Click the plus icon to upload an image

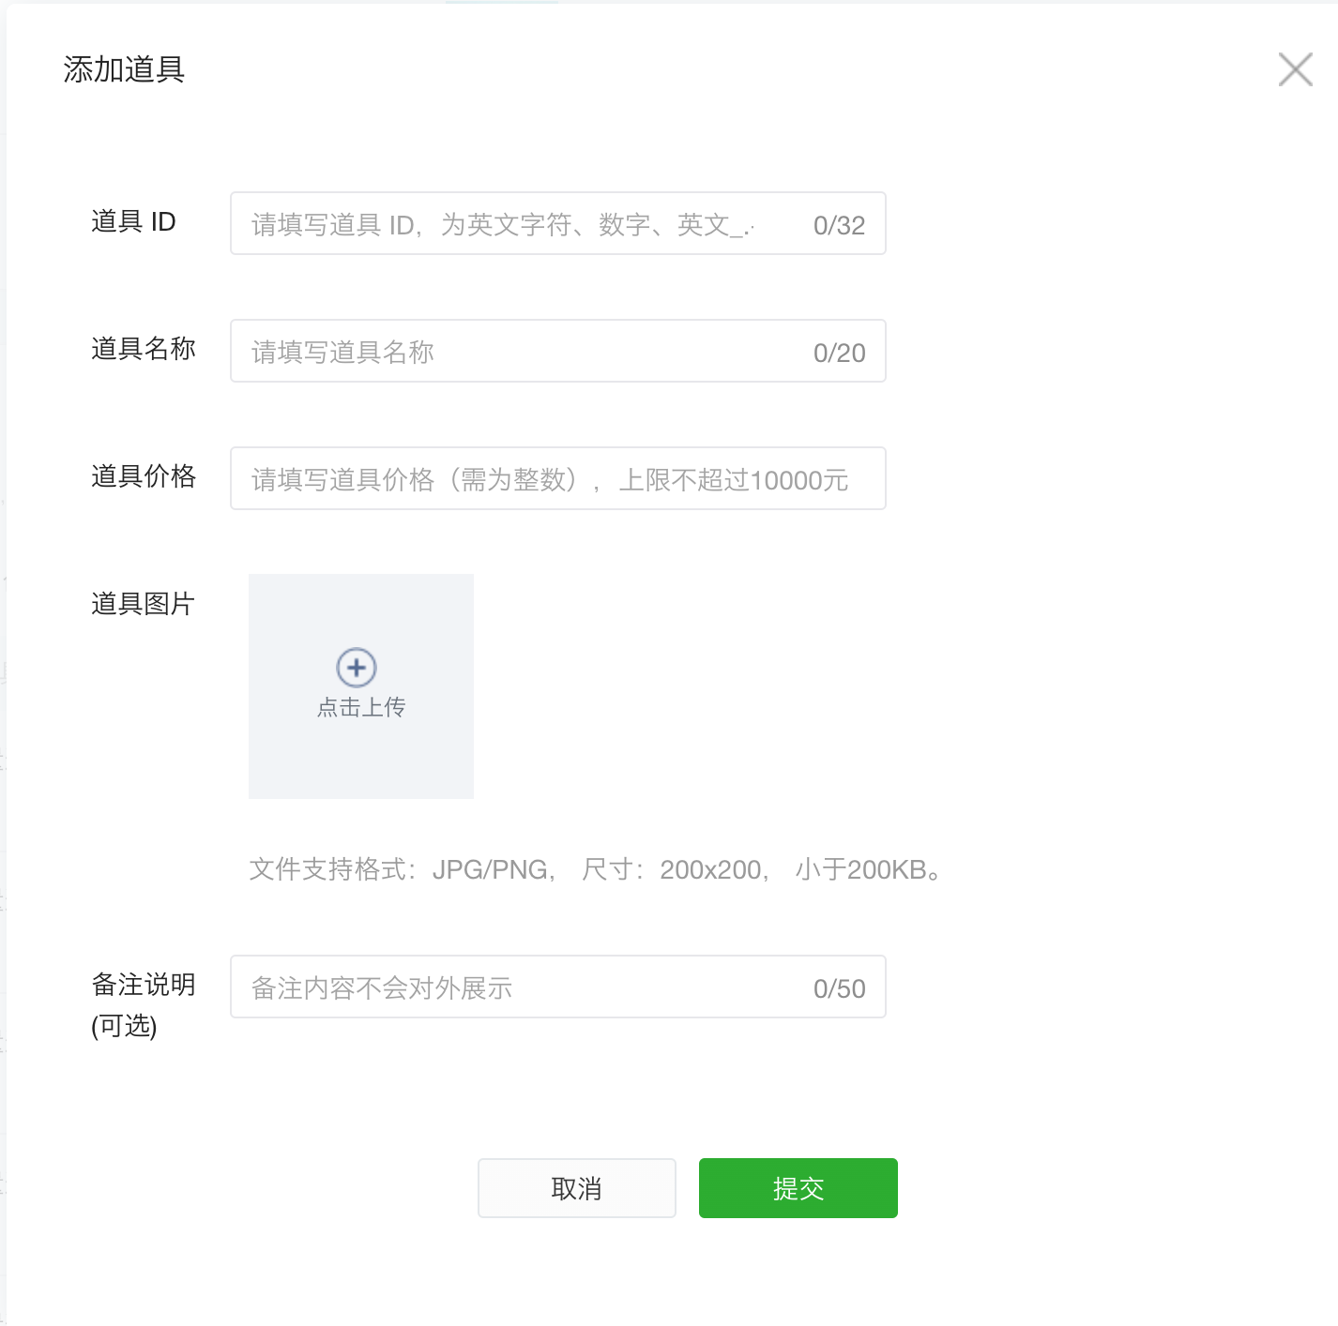[x=357, y=668]
